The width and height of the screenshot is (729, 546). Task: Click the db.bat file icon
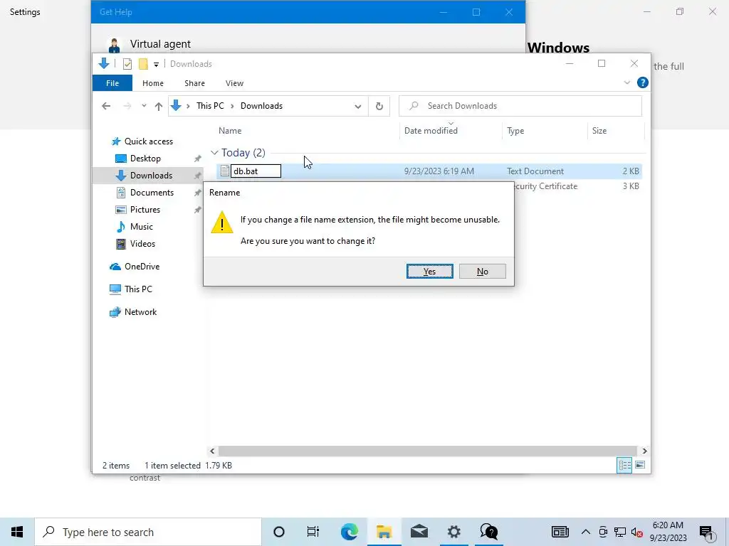tap(224, 171)
